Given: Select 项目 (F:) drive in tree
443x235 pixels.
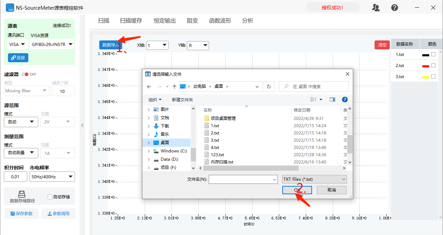Looking at the screenshot, I should point(168,168).
